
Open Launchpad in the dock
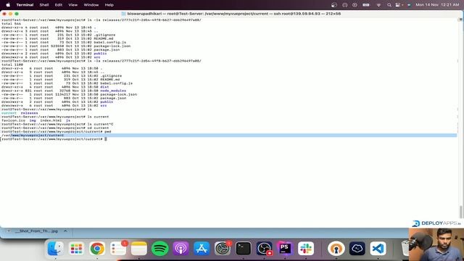tap(76, 249)
